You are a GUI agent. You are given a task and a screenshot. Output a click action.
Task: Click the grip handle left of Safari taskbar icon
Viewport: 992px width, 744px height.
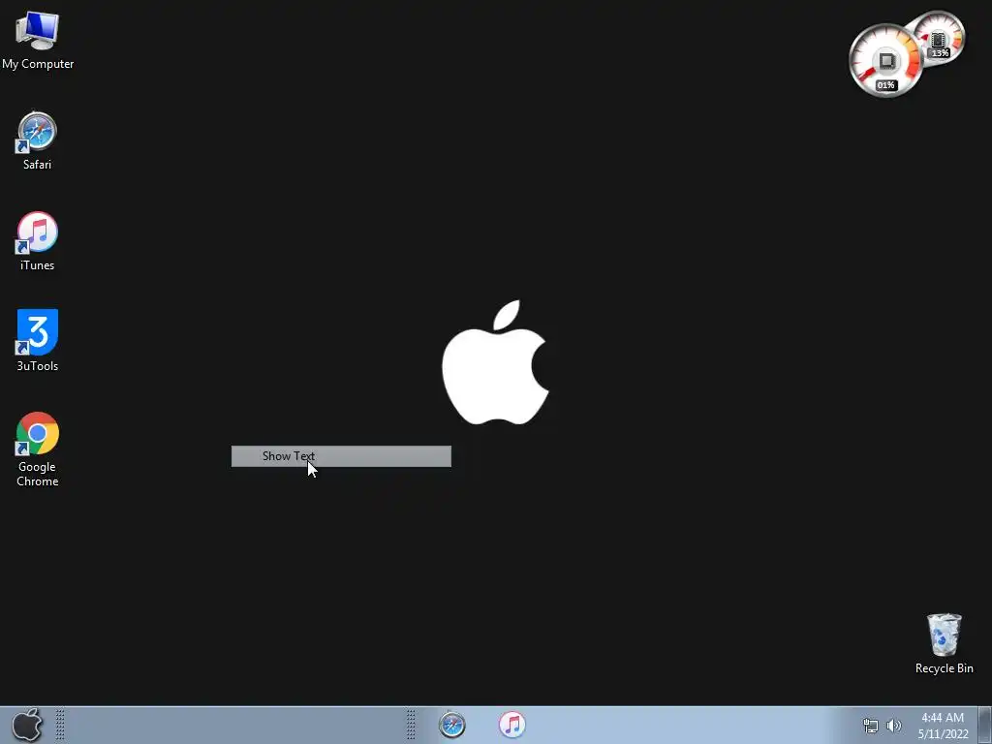411,725
